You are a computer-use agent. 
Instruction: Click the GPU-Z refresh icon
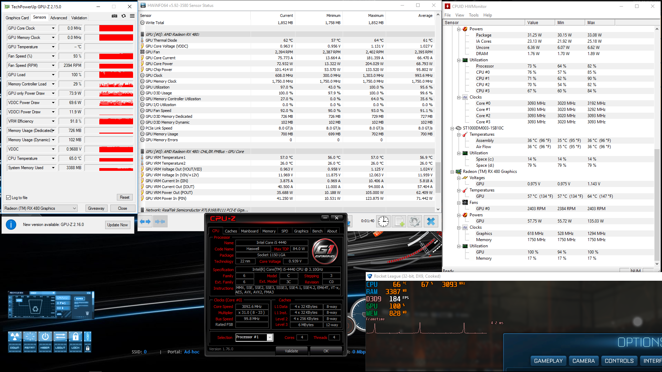coord(123,16)
